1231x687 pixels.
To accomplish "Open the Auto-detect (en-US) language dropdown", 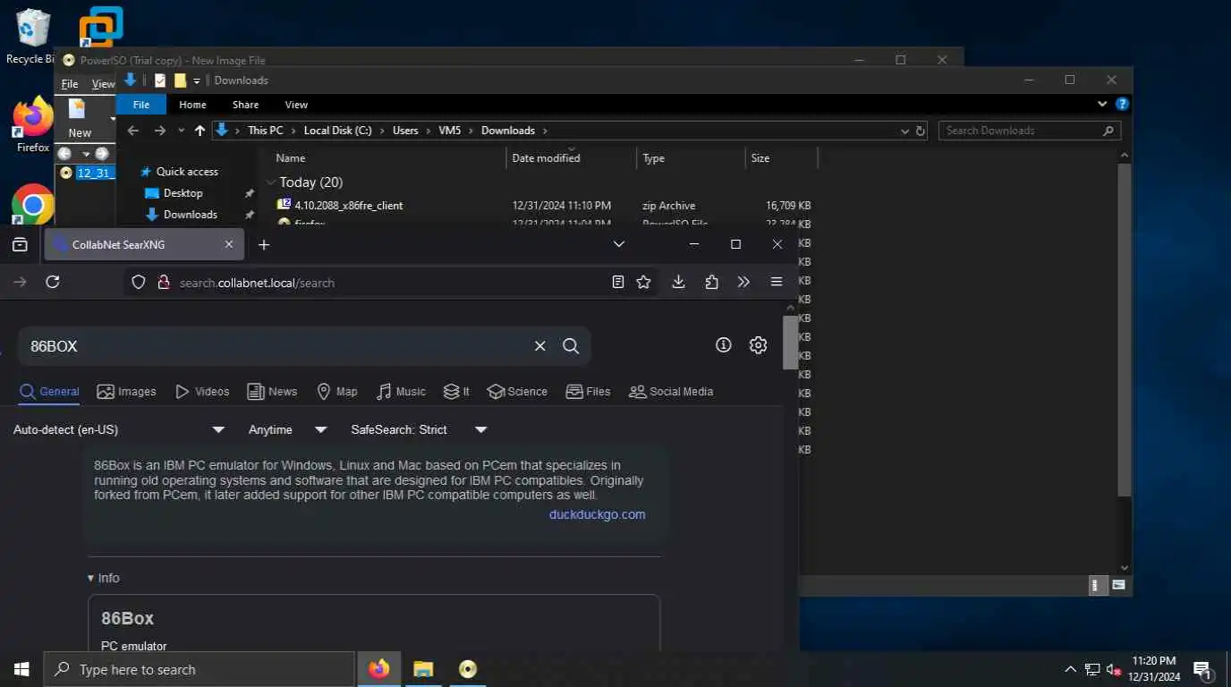I will pyautogui.click(x=119, y=429).
